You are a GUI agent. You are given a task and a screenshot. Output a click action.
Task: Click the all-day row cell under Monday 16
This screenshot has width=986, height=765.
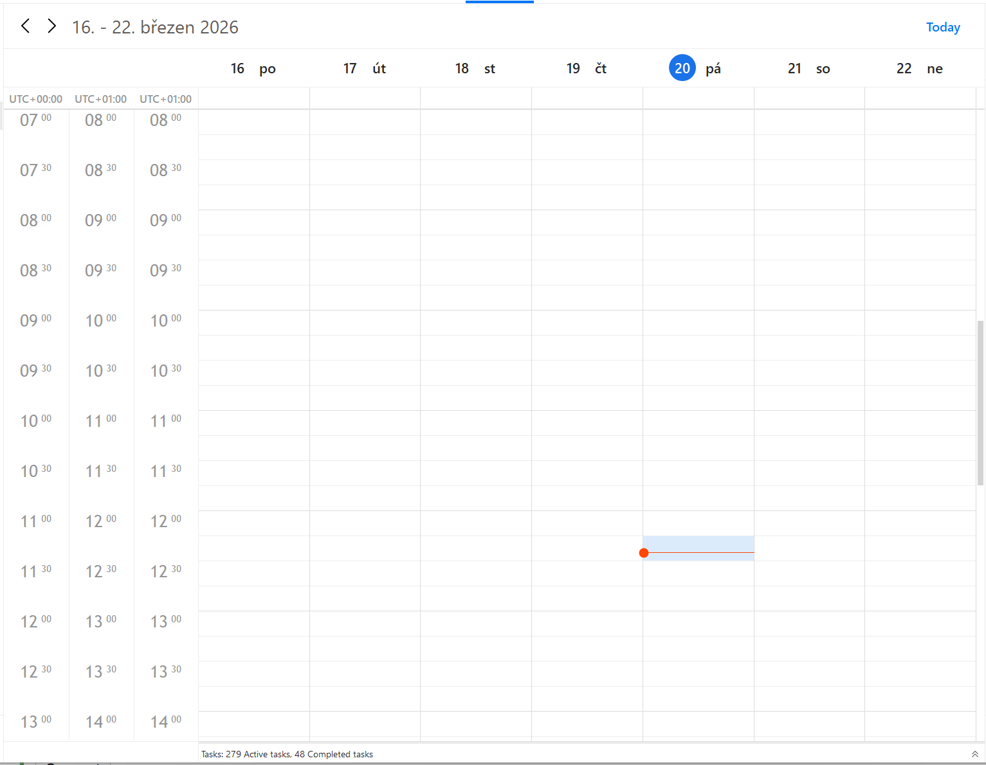coord(254,98)
